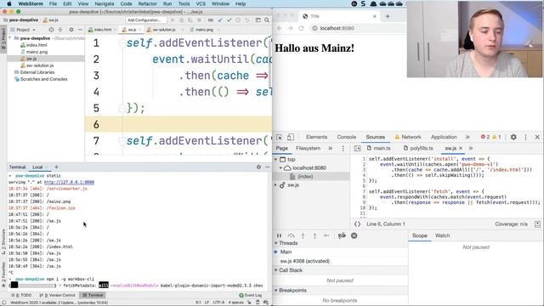Click the step out debugger icon
The width and height of the screenshot is (544, 306).
pos(314,235)
